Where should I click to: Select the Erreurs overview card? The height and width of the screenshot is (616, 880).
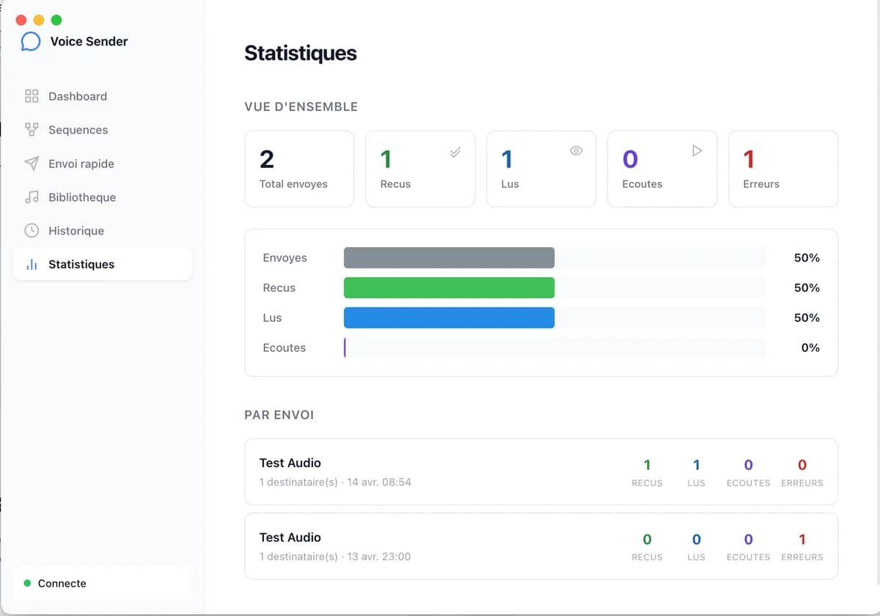pos(782,169)
